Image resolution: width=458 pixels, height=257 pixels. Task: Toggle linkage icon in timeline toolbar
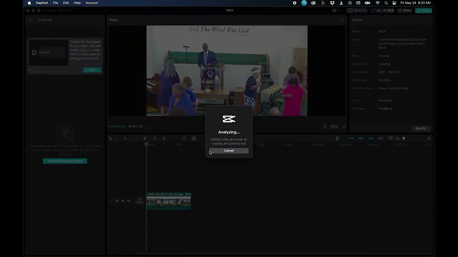pos(371,138)
